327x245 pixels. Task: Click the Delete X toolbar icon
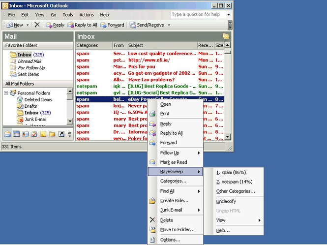click(x=37, y=25)
